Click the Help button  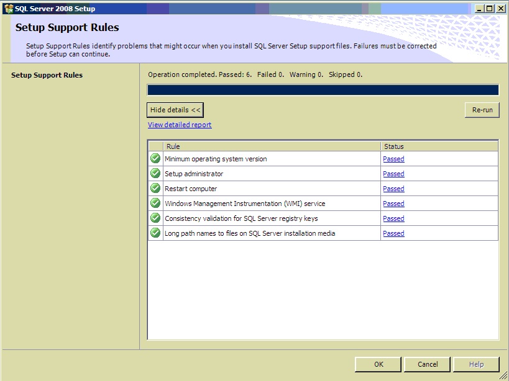click(x=476, y=364)
